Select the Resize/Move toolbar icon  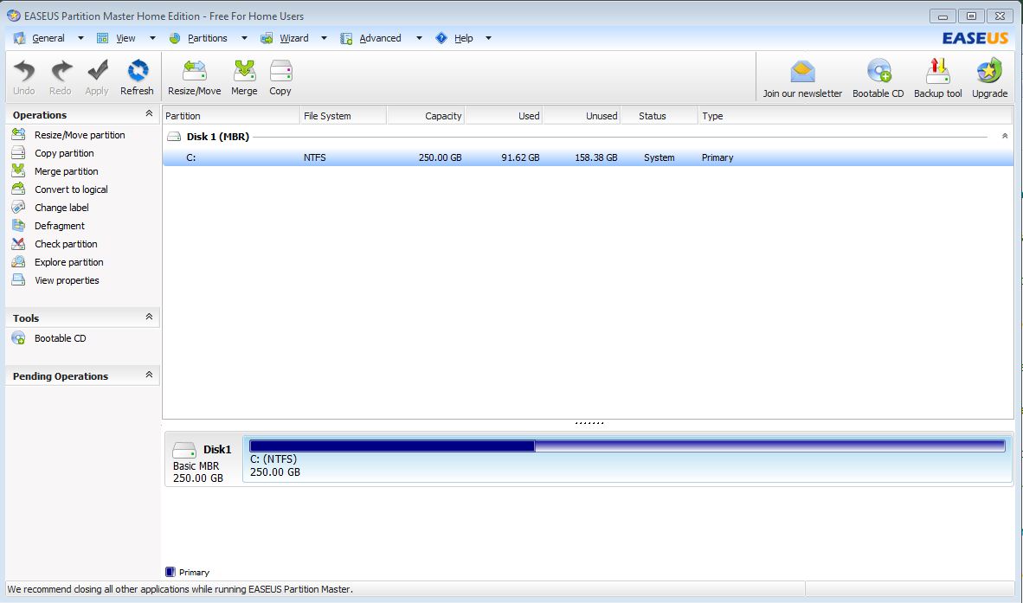pos(195,71)
